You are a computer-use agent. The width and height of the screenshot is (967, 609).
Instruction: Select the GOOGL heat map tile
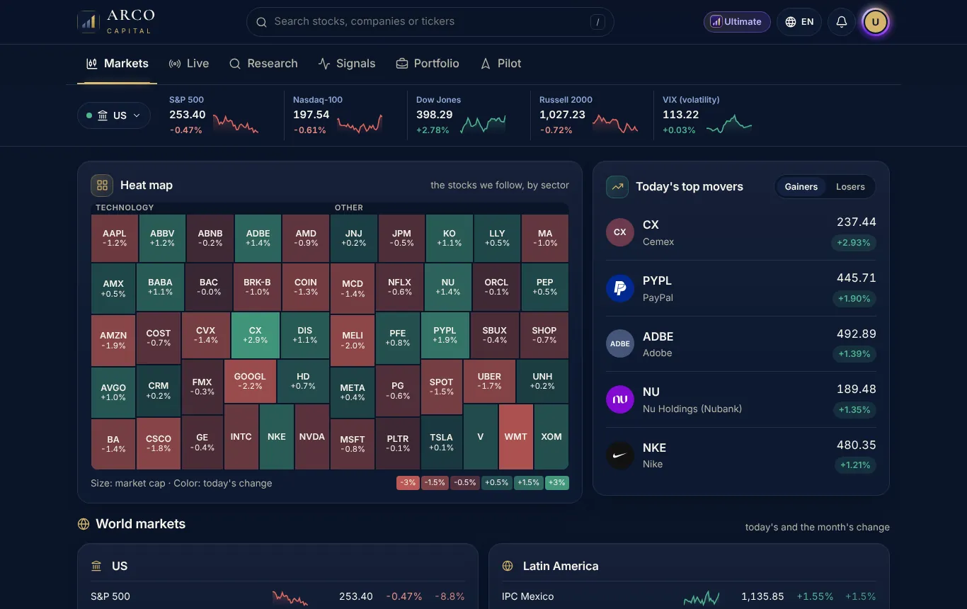pyautogui.click(x=250, y=381)
